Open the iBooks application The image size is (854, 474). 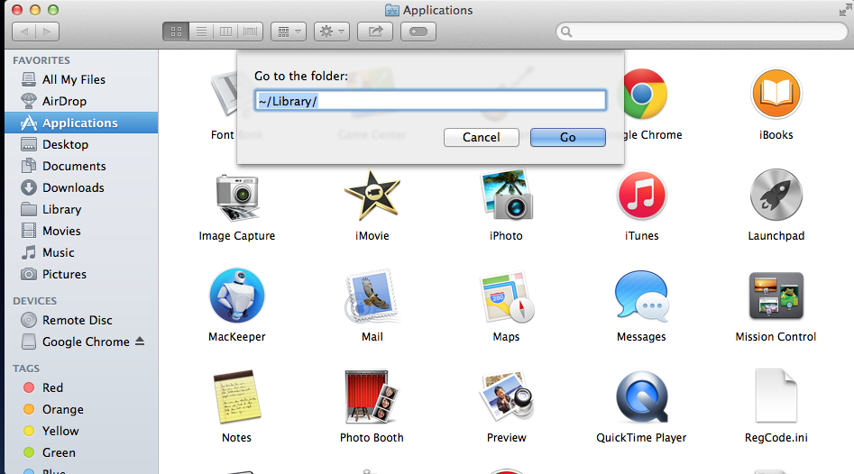coord(776,96)
